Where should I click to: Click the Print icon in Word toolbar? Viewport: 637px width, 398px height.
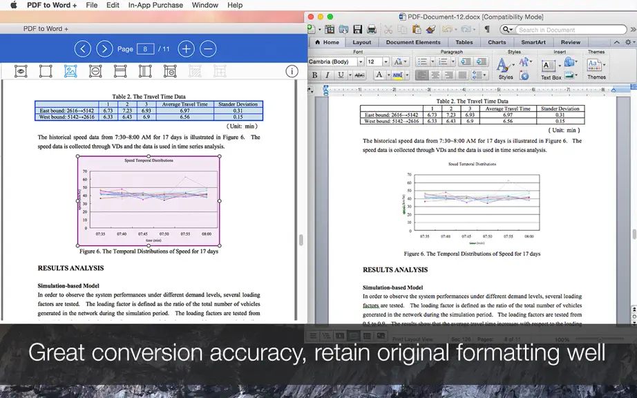[x=371, y=29]
